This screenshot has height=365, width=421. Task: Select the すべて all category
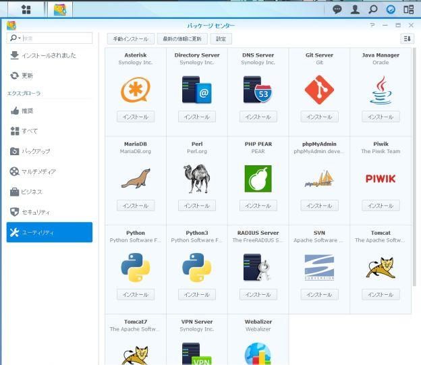(49, 131)
